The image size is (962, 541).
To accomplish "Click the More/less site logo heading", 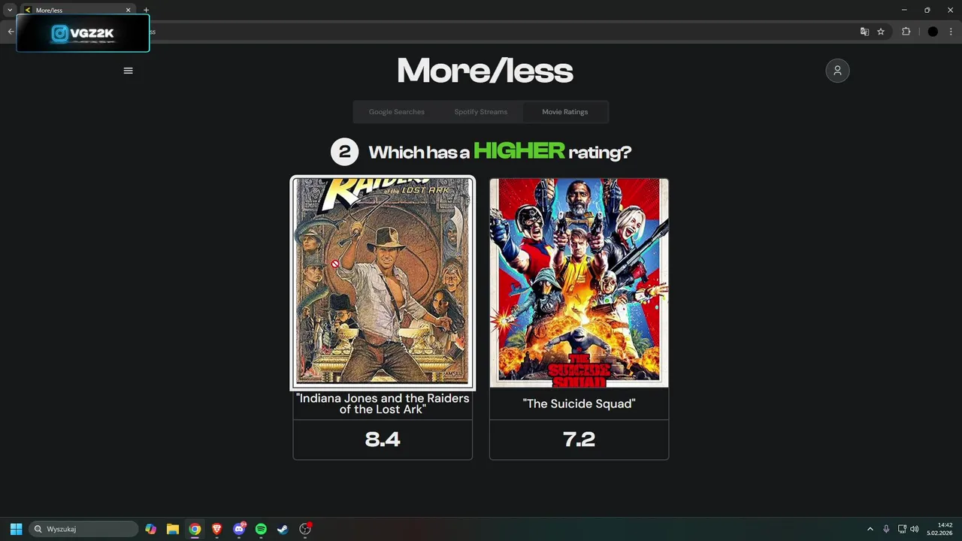I will point(485,71).
